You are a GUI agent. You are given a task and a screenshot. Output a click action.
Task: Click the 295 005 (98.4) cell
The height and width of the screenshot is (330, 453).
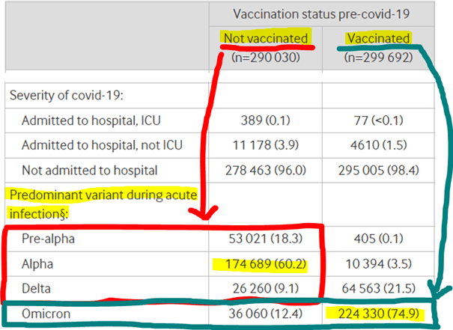tap(378, 169)
